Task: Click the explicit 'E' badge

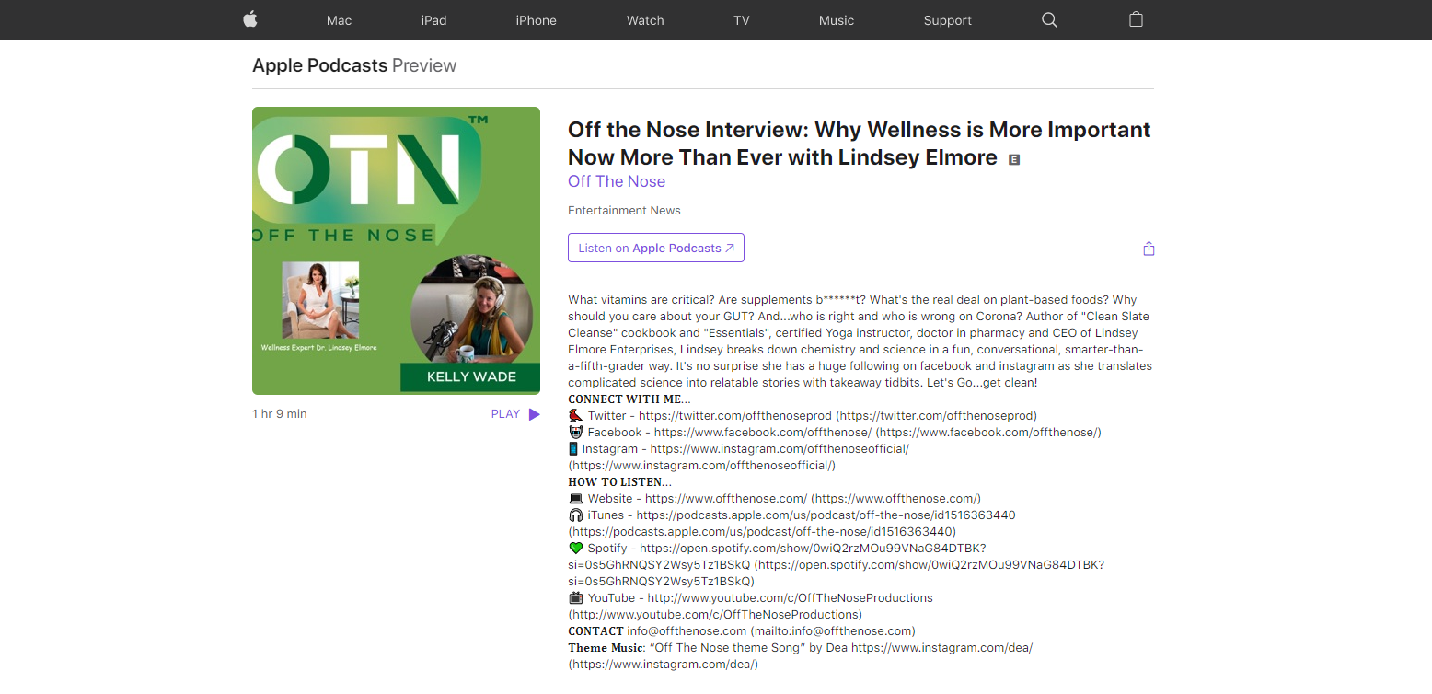Action: (x=1014, y=159)
